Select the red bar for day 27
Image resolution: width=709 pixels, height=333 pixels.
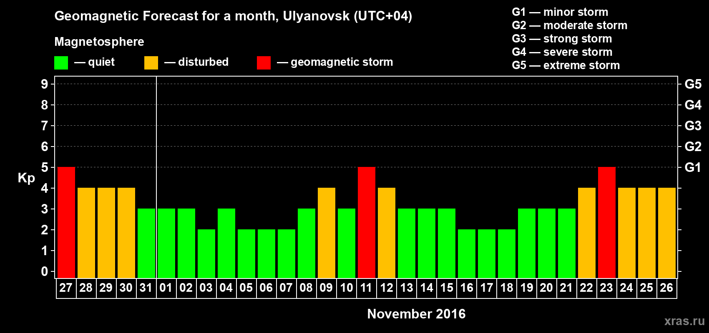(66, 223)
